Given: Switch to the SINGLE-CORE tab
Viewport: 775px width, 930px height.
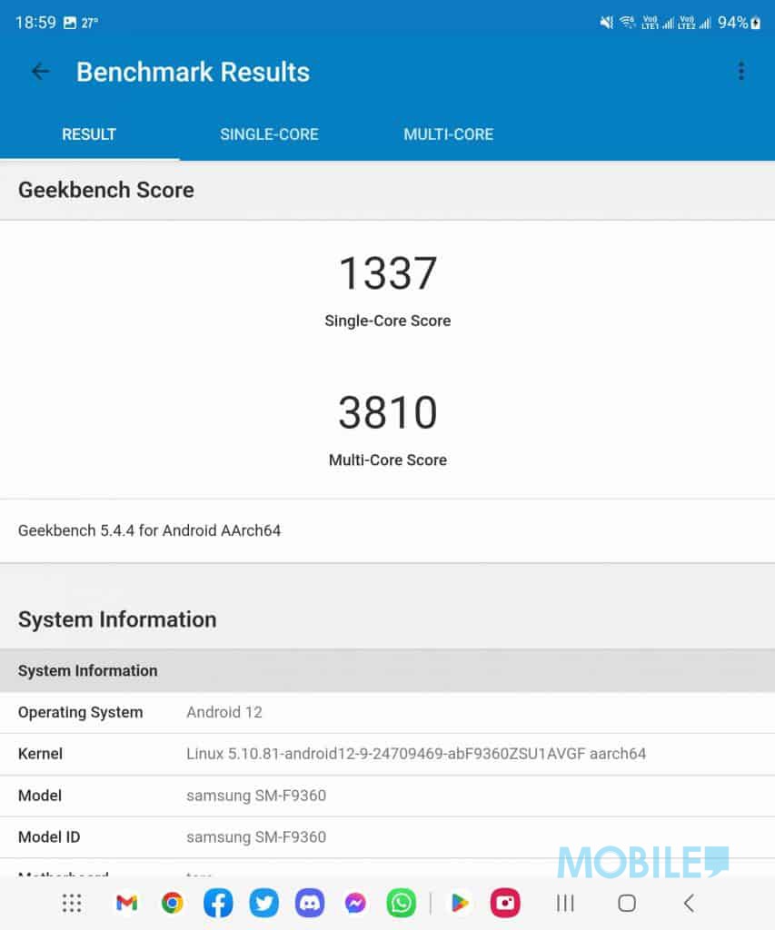Looking at the screenshot, I should (x=269, y=134).
